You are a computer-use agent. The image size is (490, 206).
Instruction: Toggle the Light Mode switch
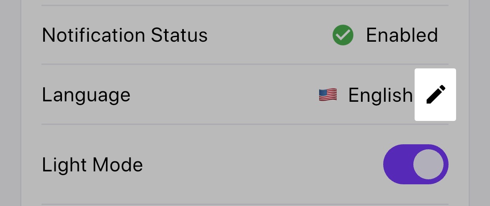tap(415, 164)
